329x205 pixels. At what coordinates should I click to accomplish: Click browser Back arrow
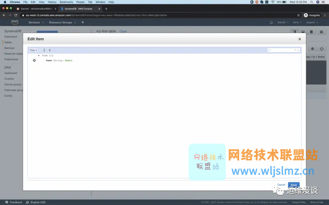coord(4,15)
